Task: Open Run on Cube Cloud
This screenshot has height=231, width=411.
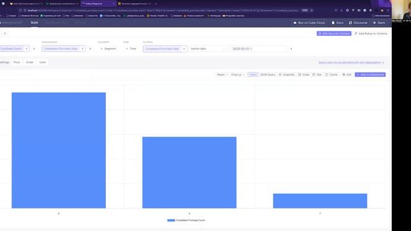Action: [309, 23]
